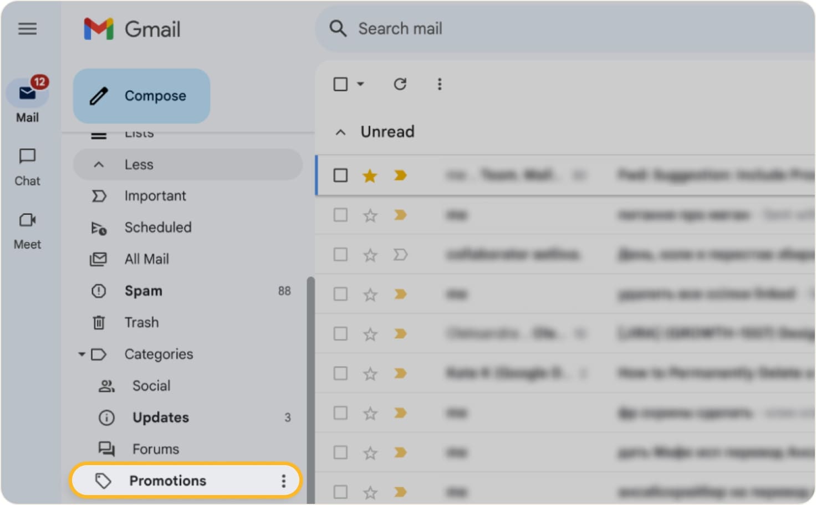
Task: Open more inbox options via the three-dot icon
Action: click(439, 84)
